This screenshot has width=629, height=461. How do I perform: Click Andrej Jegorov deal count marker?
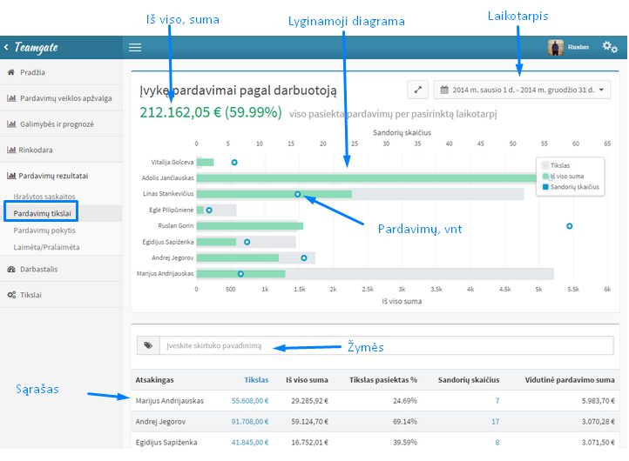(304, 258)
